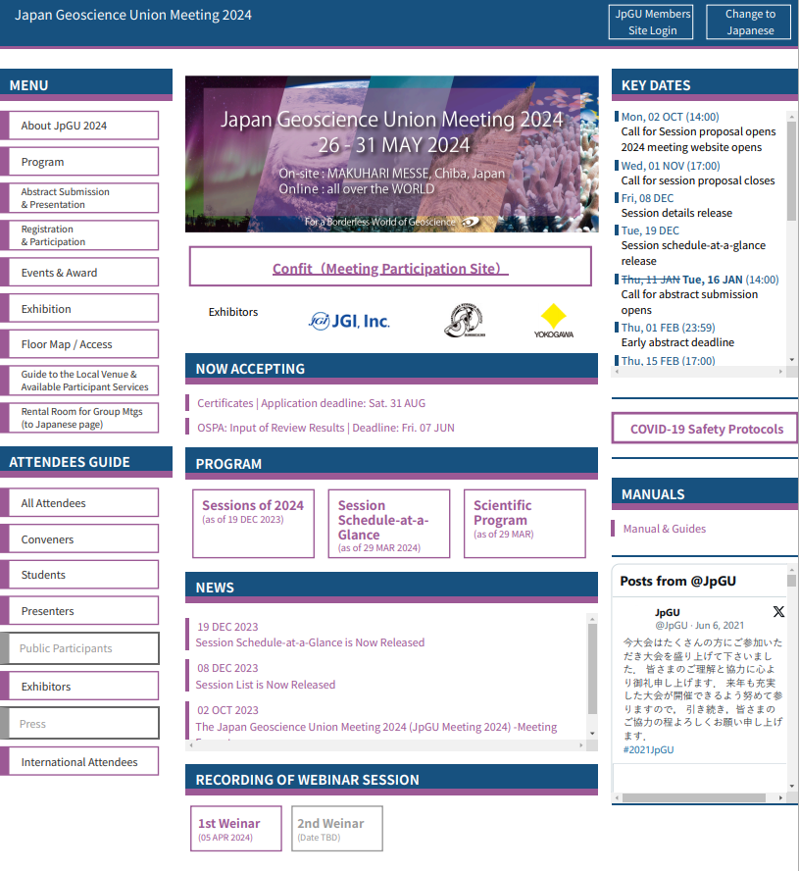Click the X logo in the JpGU post
The image size is (799, 871).
click(x=778, y=612)
